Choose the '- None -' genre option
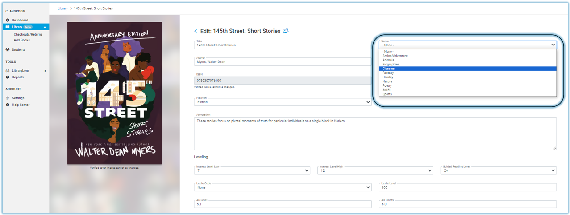The height and width of the screenshot is (215, 570). tap(468, 52)
